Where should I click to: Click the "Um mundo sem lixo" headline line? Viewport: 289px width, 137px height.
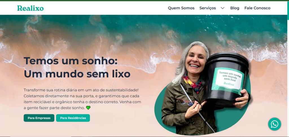(x=77, y=74)
